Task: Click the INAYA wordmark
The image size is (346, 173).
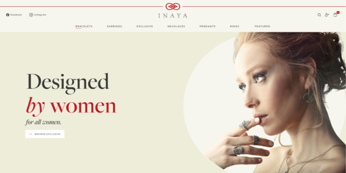Action: (173, 16)
